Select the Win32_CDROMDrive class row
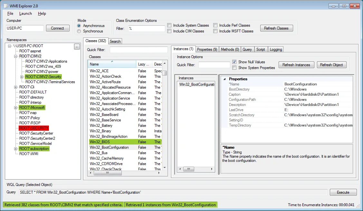 click(125, 164)
